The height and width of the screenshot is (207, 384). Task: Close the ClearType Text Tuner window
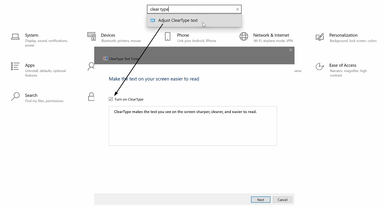(291, 50)
